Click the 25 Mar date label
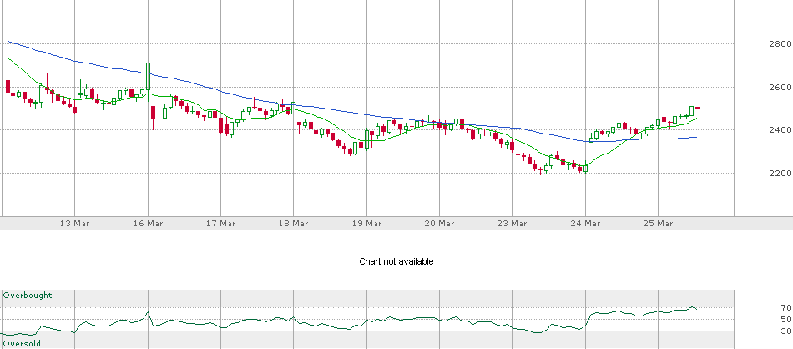This screenshot has width=793, height=349. 659,223
